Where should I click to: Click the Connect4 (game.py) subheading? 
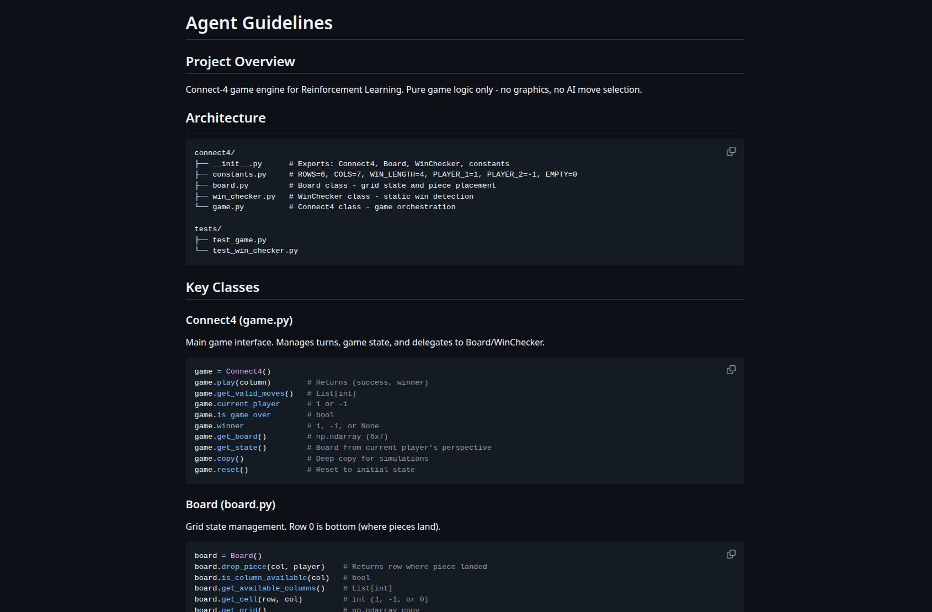pos(239,321)
